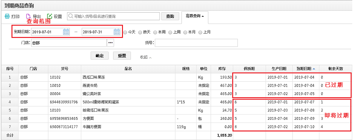The height and width of the screenshot is (140, 353).
Task: Select row with 哈密瓜口味果冻
Action: 176,110
